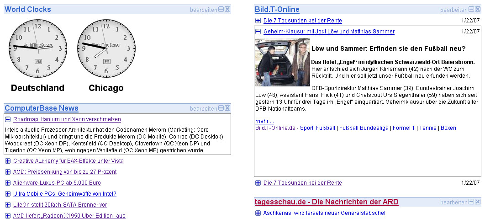Click the Löw and Sammer article photo

click(282, 62)
